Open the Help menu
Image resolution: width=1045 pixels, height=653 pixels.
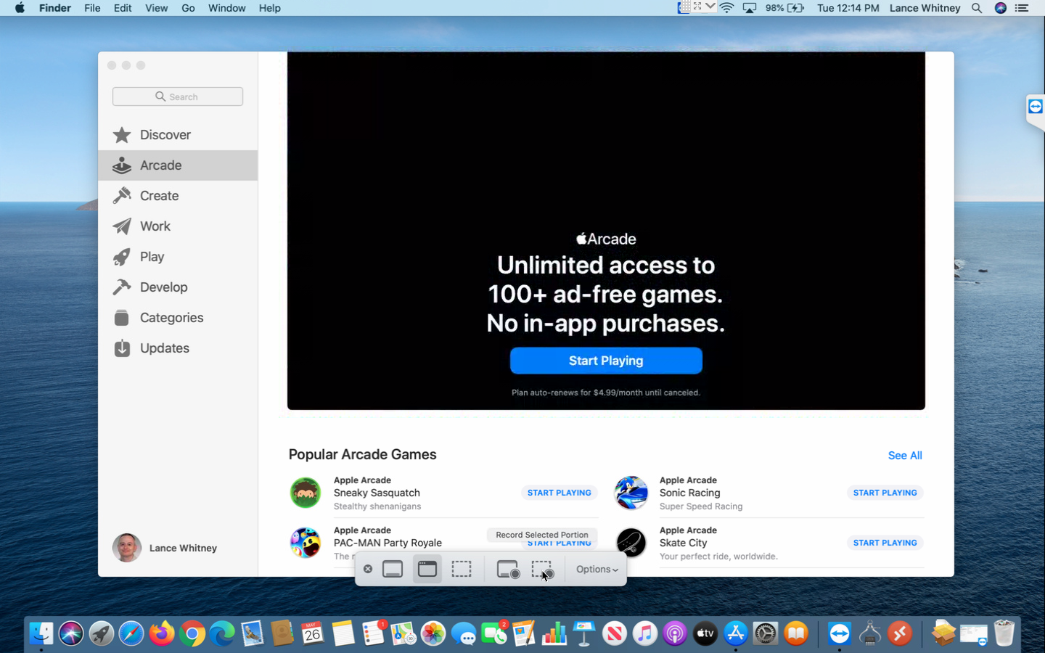269,8
